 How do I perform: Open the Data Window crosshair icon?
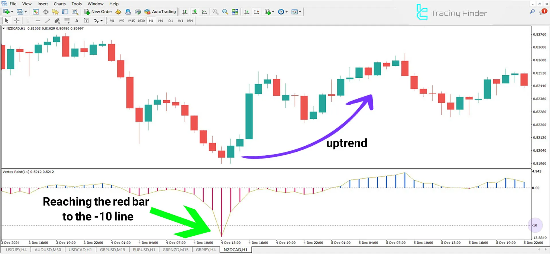click(x=46, y=12)
